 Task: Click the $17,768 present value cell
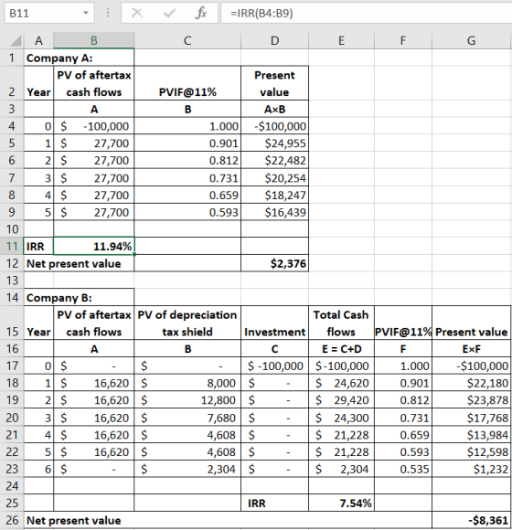pyautogui.click(x=472, y=418)
